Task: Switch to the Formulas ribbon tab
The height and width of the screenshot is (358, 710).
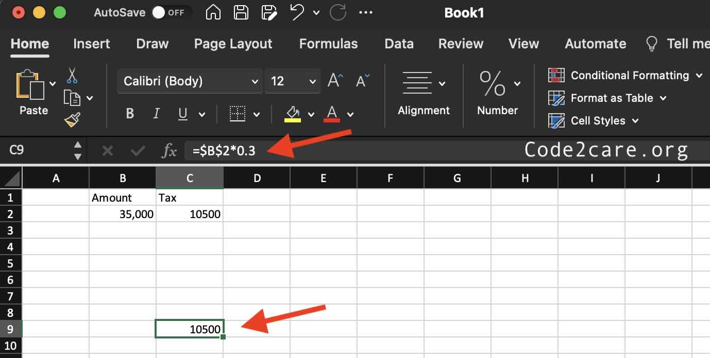Action: click(x=328, y=44)
